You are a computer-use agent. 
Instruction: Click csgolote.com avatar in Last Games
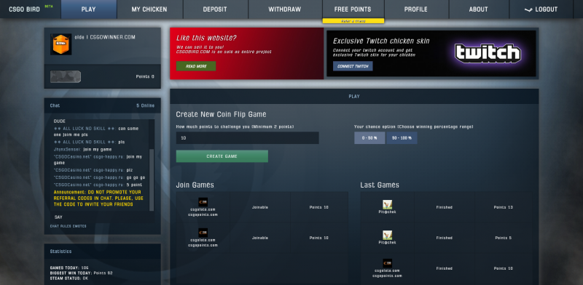tap(388, 263)
